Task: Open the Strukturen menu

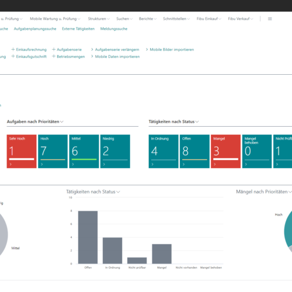Action: coord(99,19)
